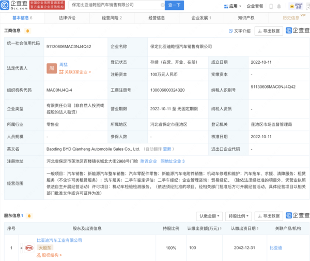
Task: Click the 查一下 search button
Action: [174, 5]
